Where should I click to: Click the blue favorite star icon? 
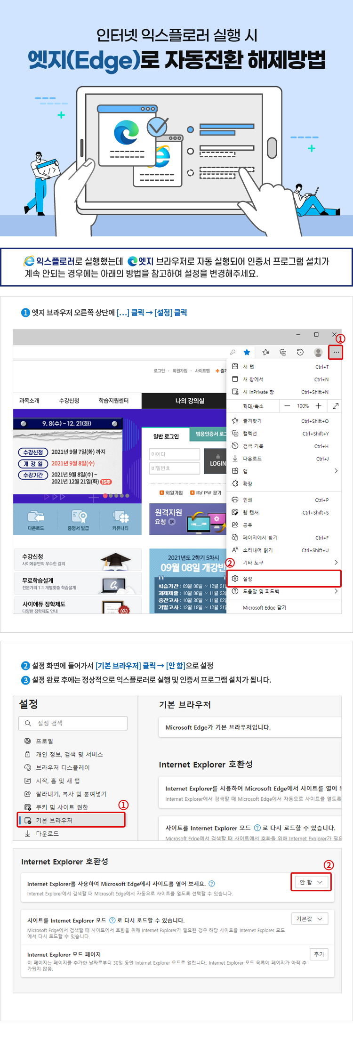[247, 352]
